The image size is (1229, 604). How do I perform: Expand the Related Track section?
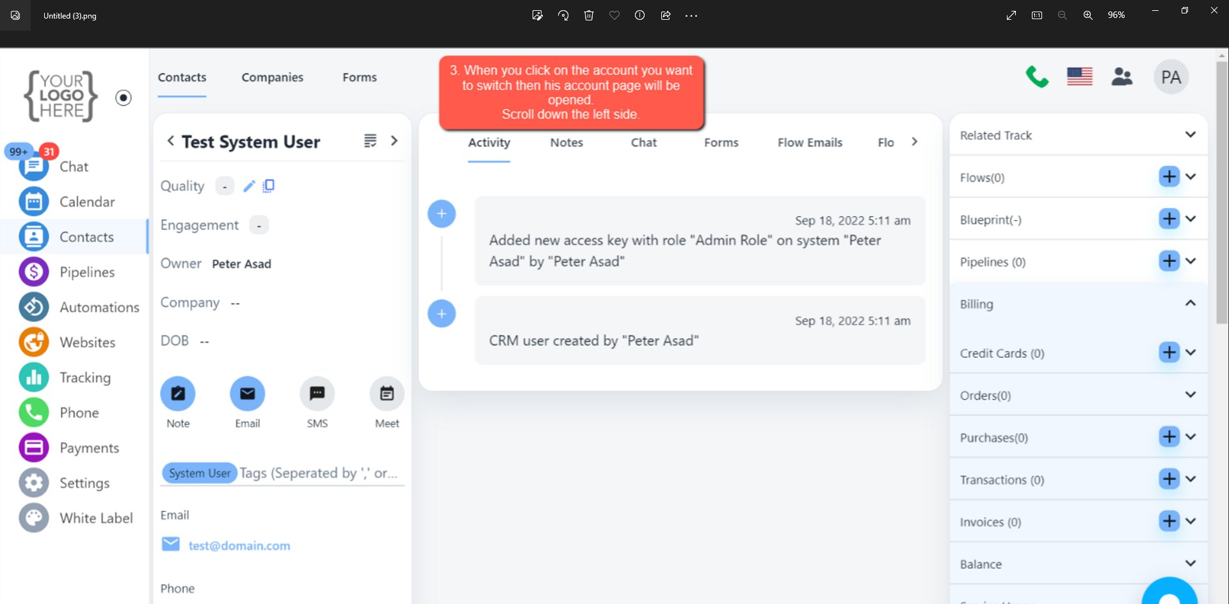pyautogui.click(x=1190, y=135)
